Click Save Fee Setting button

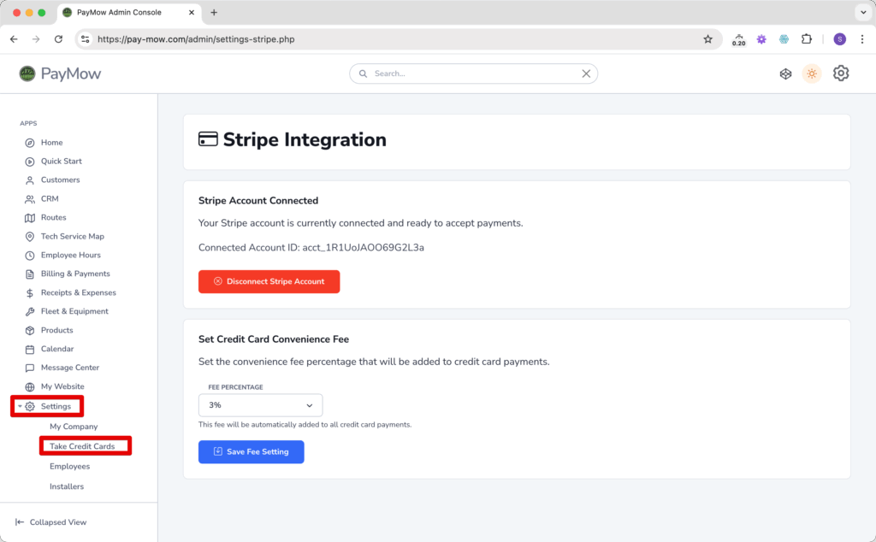click(251, 452)
